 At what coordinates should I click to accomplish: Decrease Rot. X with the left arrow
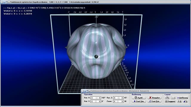pyautogui.click(x=92, y=98)
